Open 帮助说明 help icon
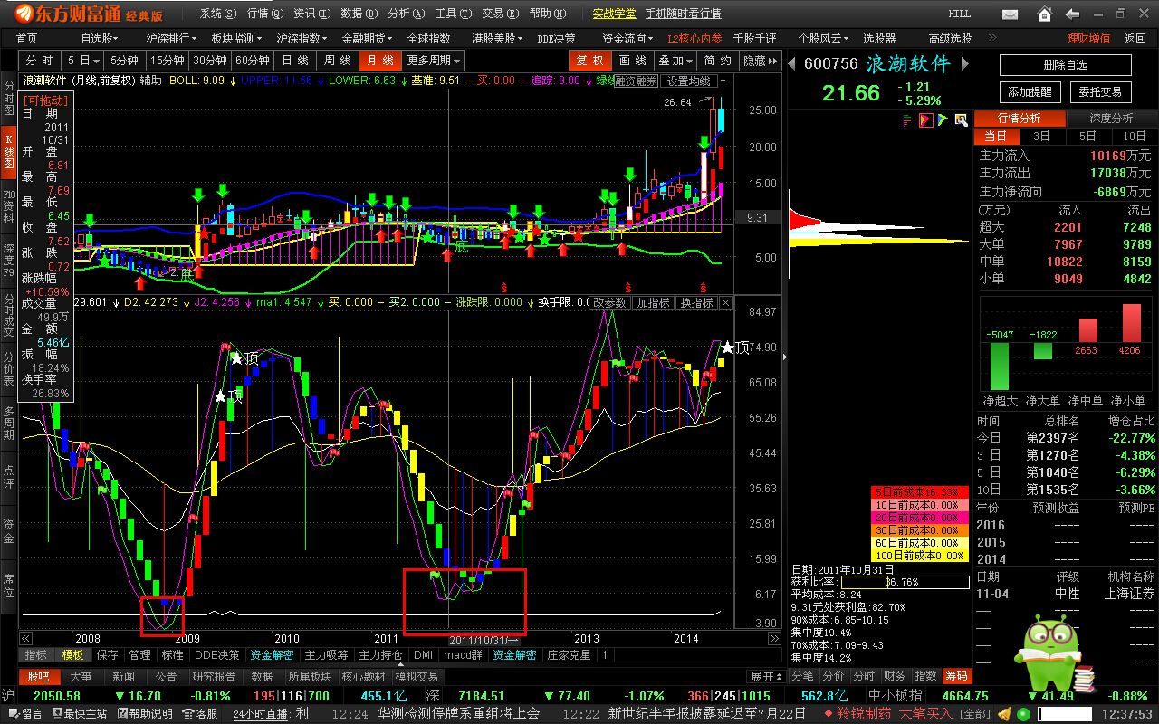This screenshot has height=724, width=1159. (145, 714)
